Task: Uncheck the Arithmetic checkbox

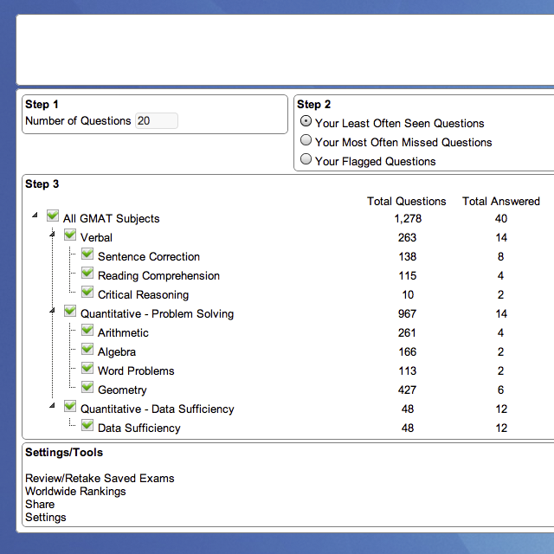Action: click(87, 331)
